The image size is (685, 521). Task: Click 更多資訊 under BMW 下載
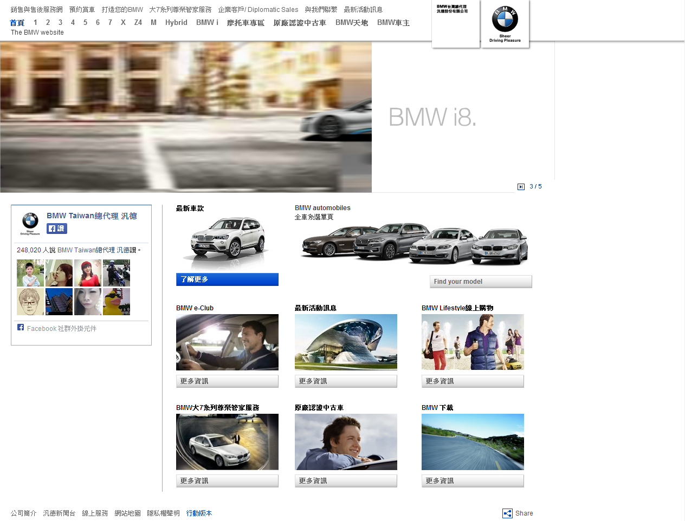pos(473,481)
